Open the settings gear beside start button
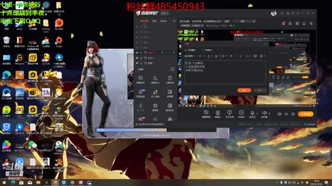 [x=293, y=114]
